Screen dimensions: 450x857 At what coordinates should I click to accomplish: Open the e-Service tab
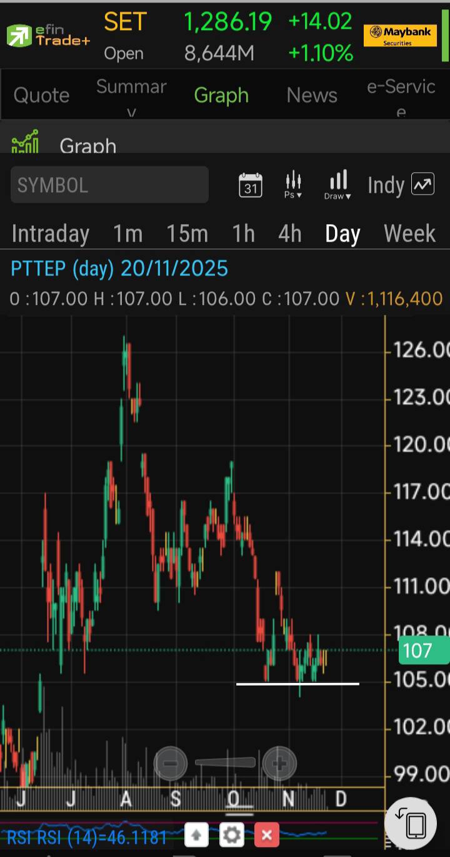pyautogui.click(x=401, y=97)
